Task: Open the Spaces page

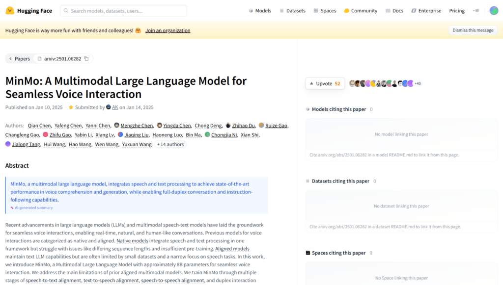Action: [x=325, y=11]
